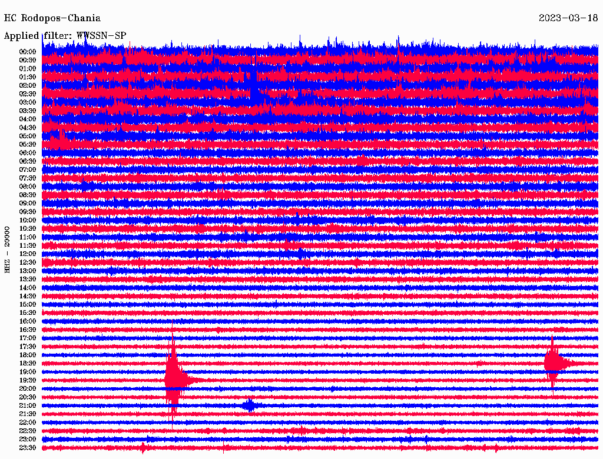Click the 04:30 time label
The width and height of the screenshot is (603, 459).
pos(28,128)
